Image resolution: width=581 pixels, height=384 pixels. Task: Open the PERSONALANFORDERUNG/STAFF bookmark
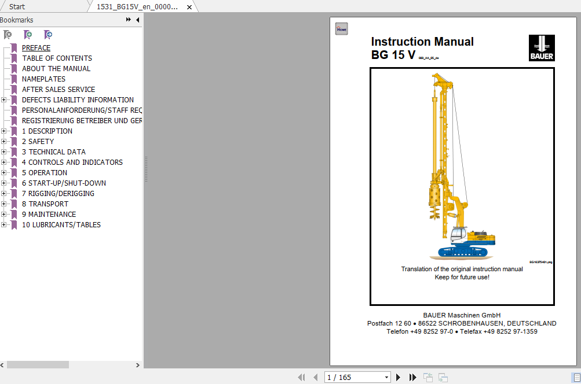[82, 110]
